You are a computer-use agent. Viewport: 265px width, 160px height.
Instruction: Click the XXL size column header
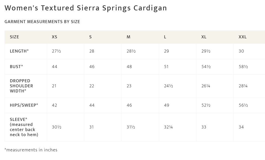tap(242, 37)
